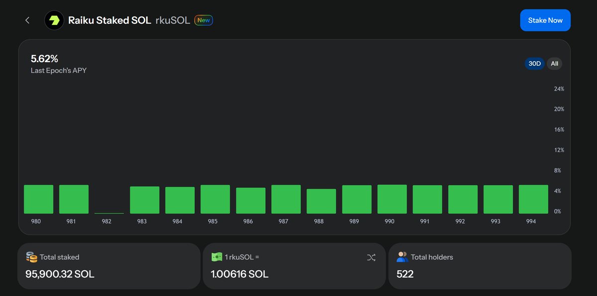This screenshot has width=597, height=296.
Task: Select the epoch 988 bar
Action: click(x=321, y=201)
